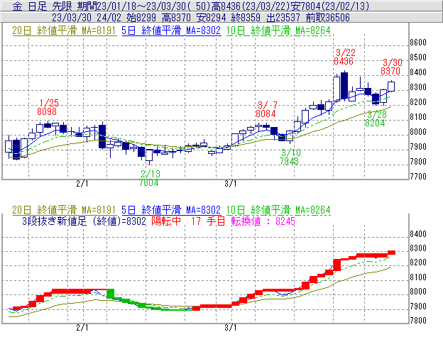Click the 始8299 open price in second header
Image resolution: width=443 pixels, height=337 pixels.
(x=141, y=18)
